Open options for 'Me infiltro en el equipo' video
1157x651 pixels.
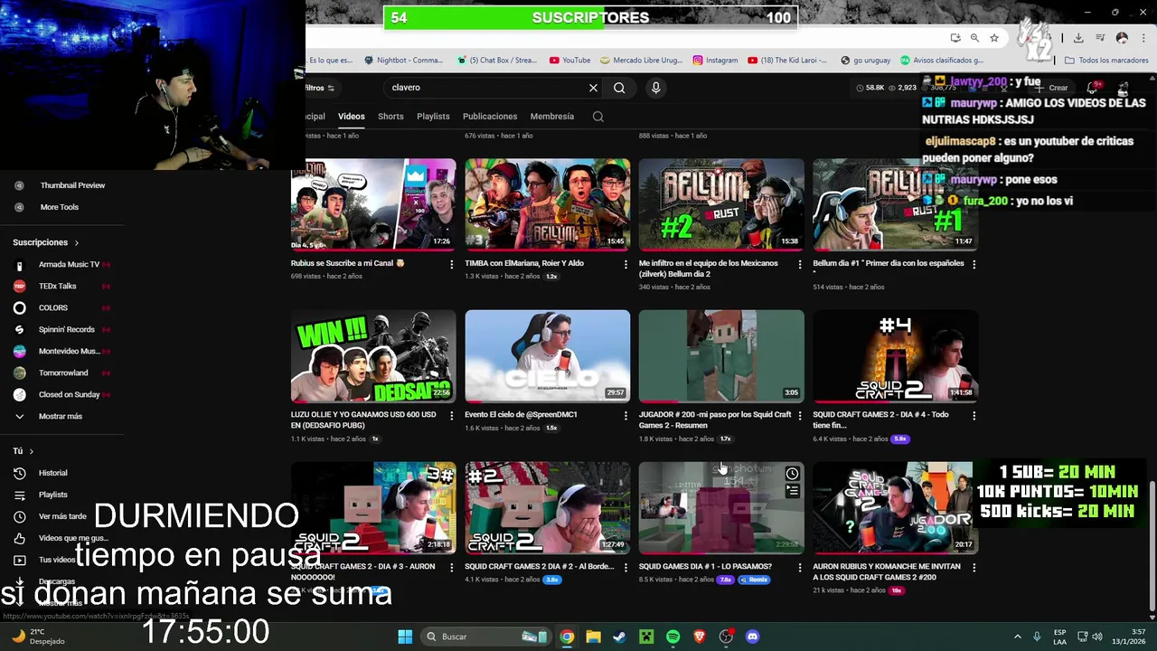click(799, 264)
